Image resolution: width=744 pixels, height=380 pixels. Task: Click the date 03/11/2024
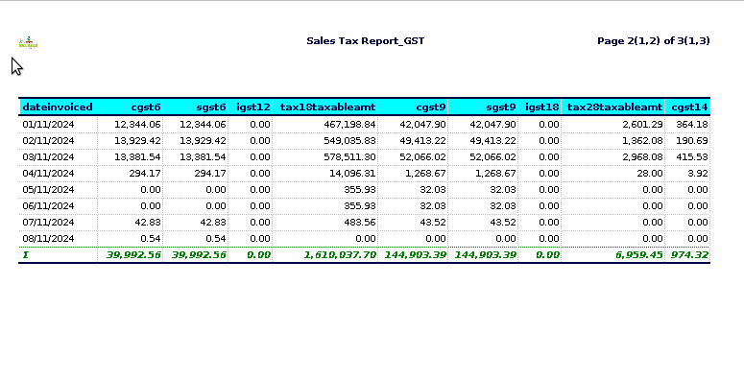pyautogui.click(x=48, y=157)
